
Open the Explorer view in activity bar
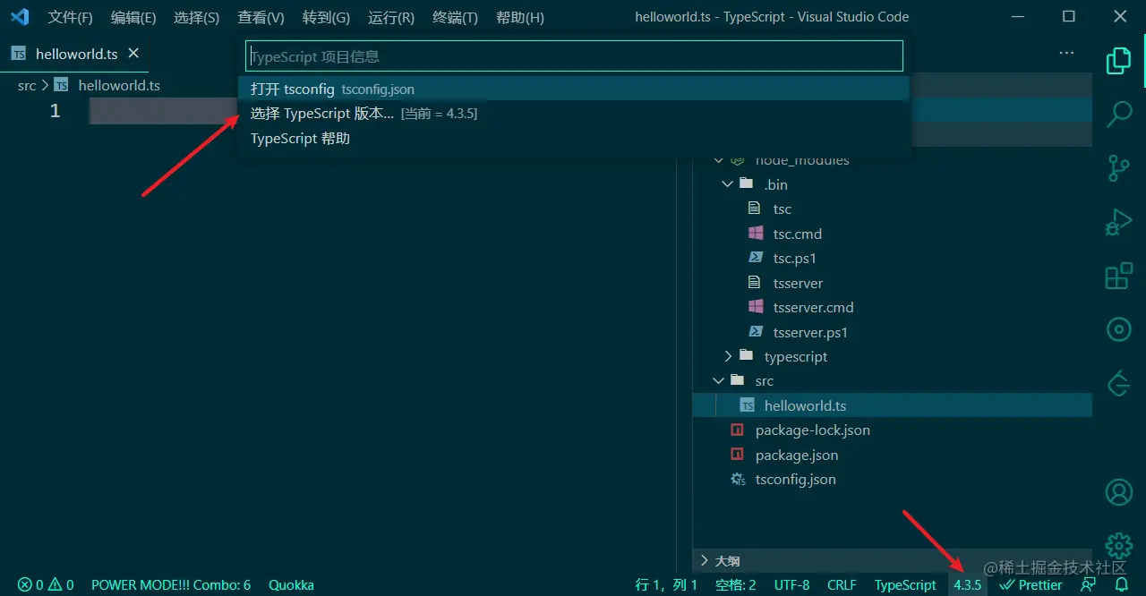coord(1118,61)
